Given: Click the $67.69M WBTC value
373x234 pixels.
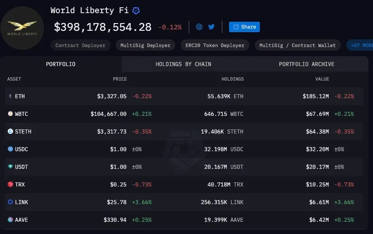Looking at the screenshot, I should [x=317, y=114].
